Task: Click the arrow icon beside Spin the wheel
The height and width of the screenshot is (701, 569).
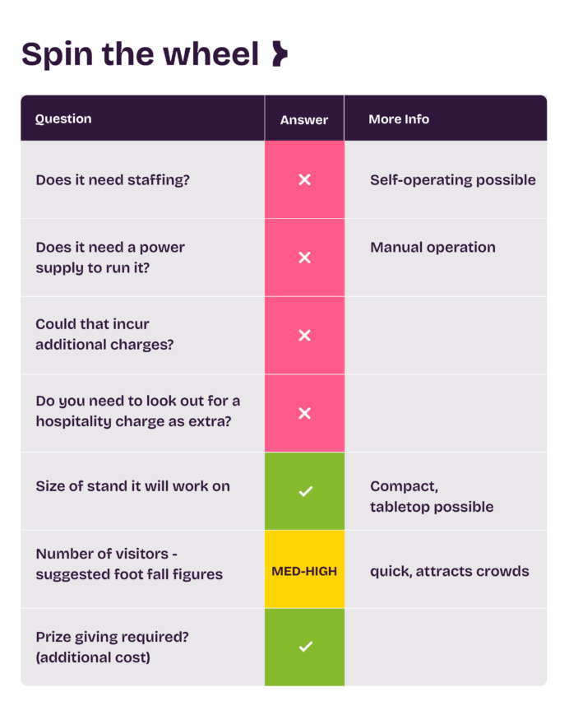Action: click(279, 55)
